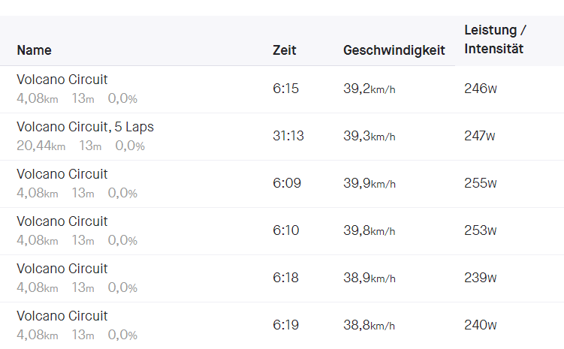This screenshot has width=564, height=349.
Task: Select the 38,8 km/h speed value
Action: (x=369, y=325)
